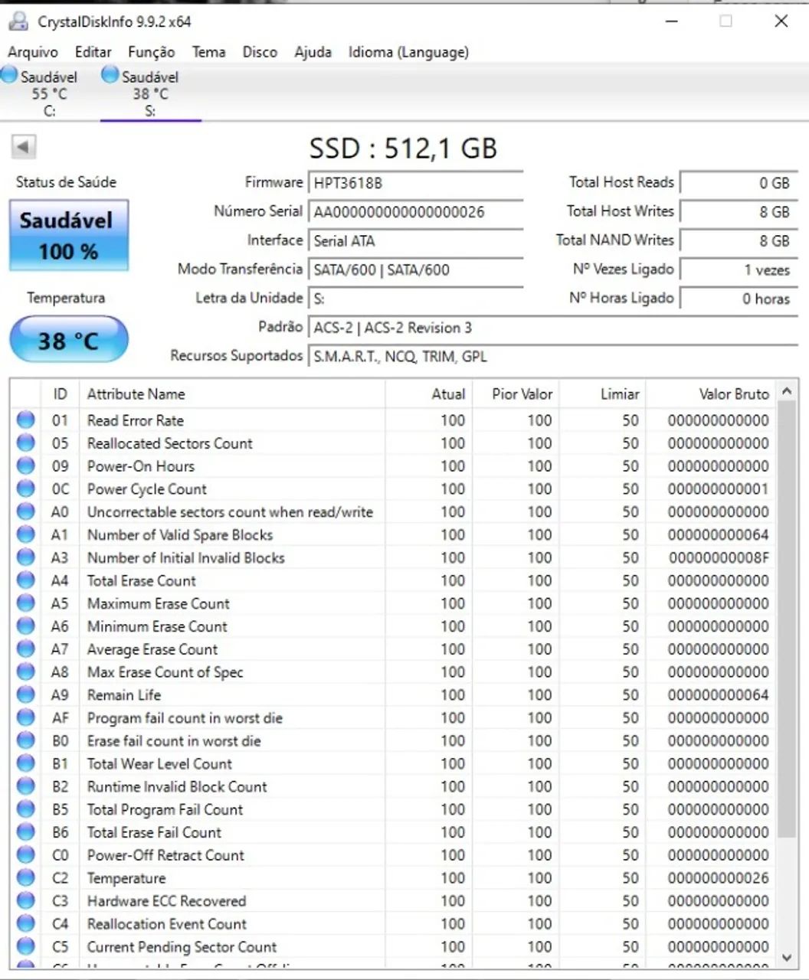Screen dimensions: 809x980
Task: Click the status circle of Total Program Fail Count
Action: point(26,809)
